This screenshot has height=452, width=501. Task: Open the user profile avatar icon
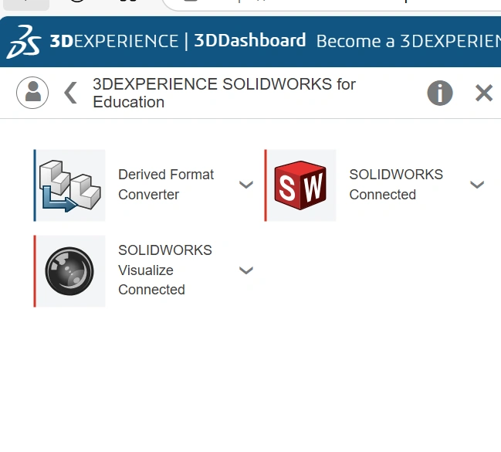[32, 93]
